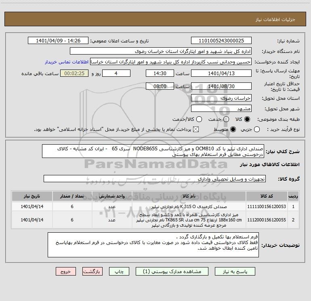Click the goods group field تجهیزات و وسایل تحصیلی

pyautogui.click(x=155, y=179)
